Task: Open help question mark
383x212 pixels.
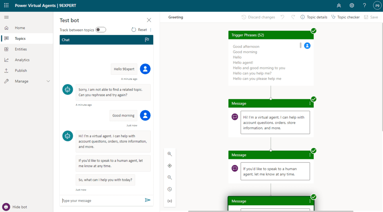Action: click(x=365, y=5)
